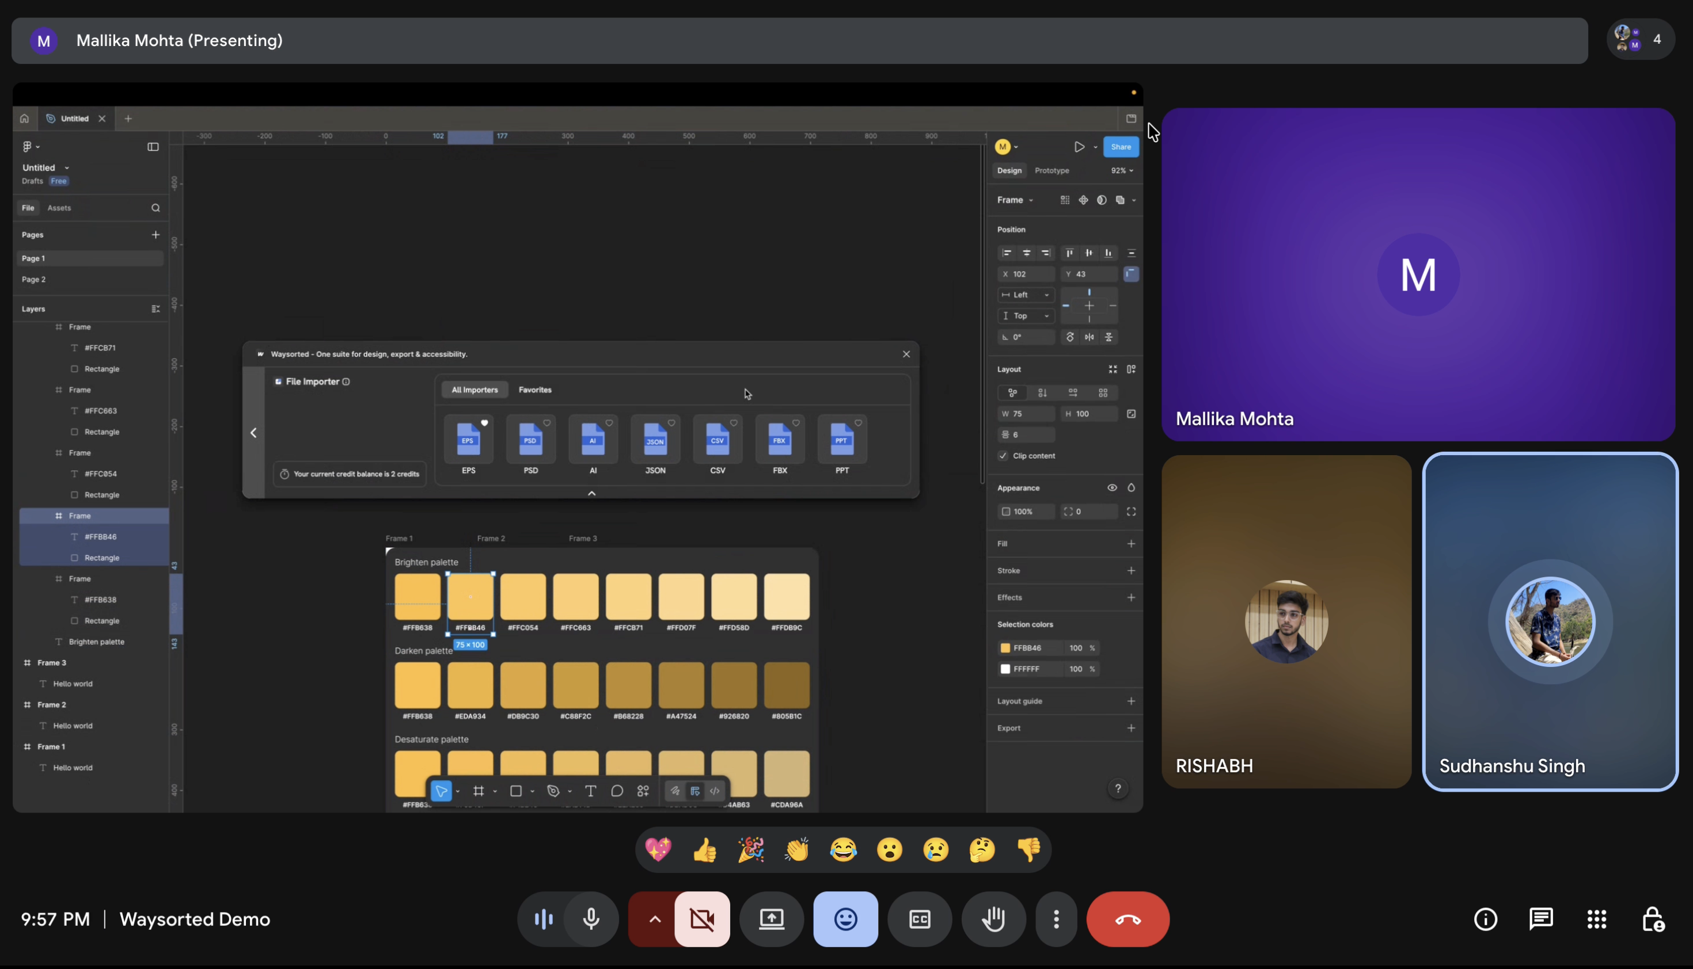Raise hand in the meeting
The height and width of the screenshot is (969, 1693).
pyautogui.click(x=993, y=919)
